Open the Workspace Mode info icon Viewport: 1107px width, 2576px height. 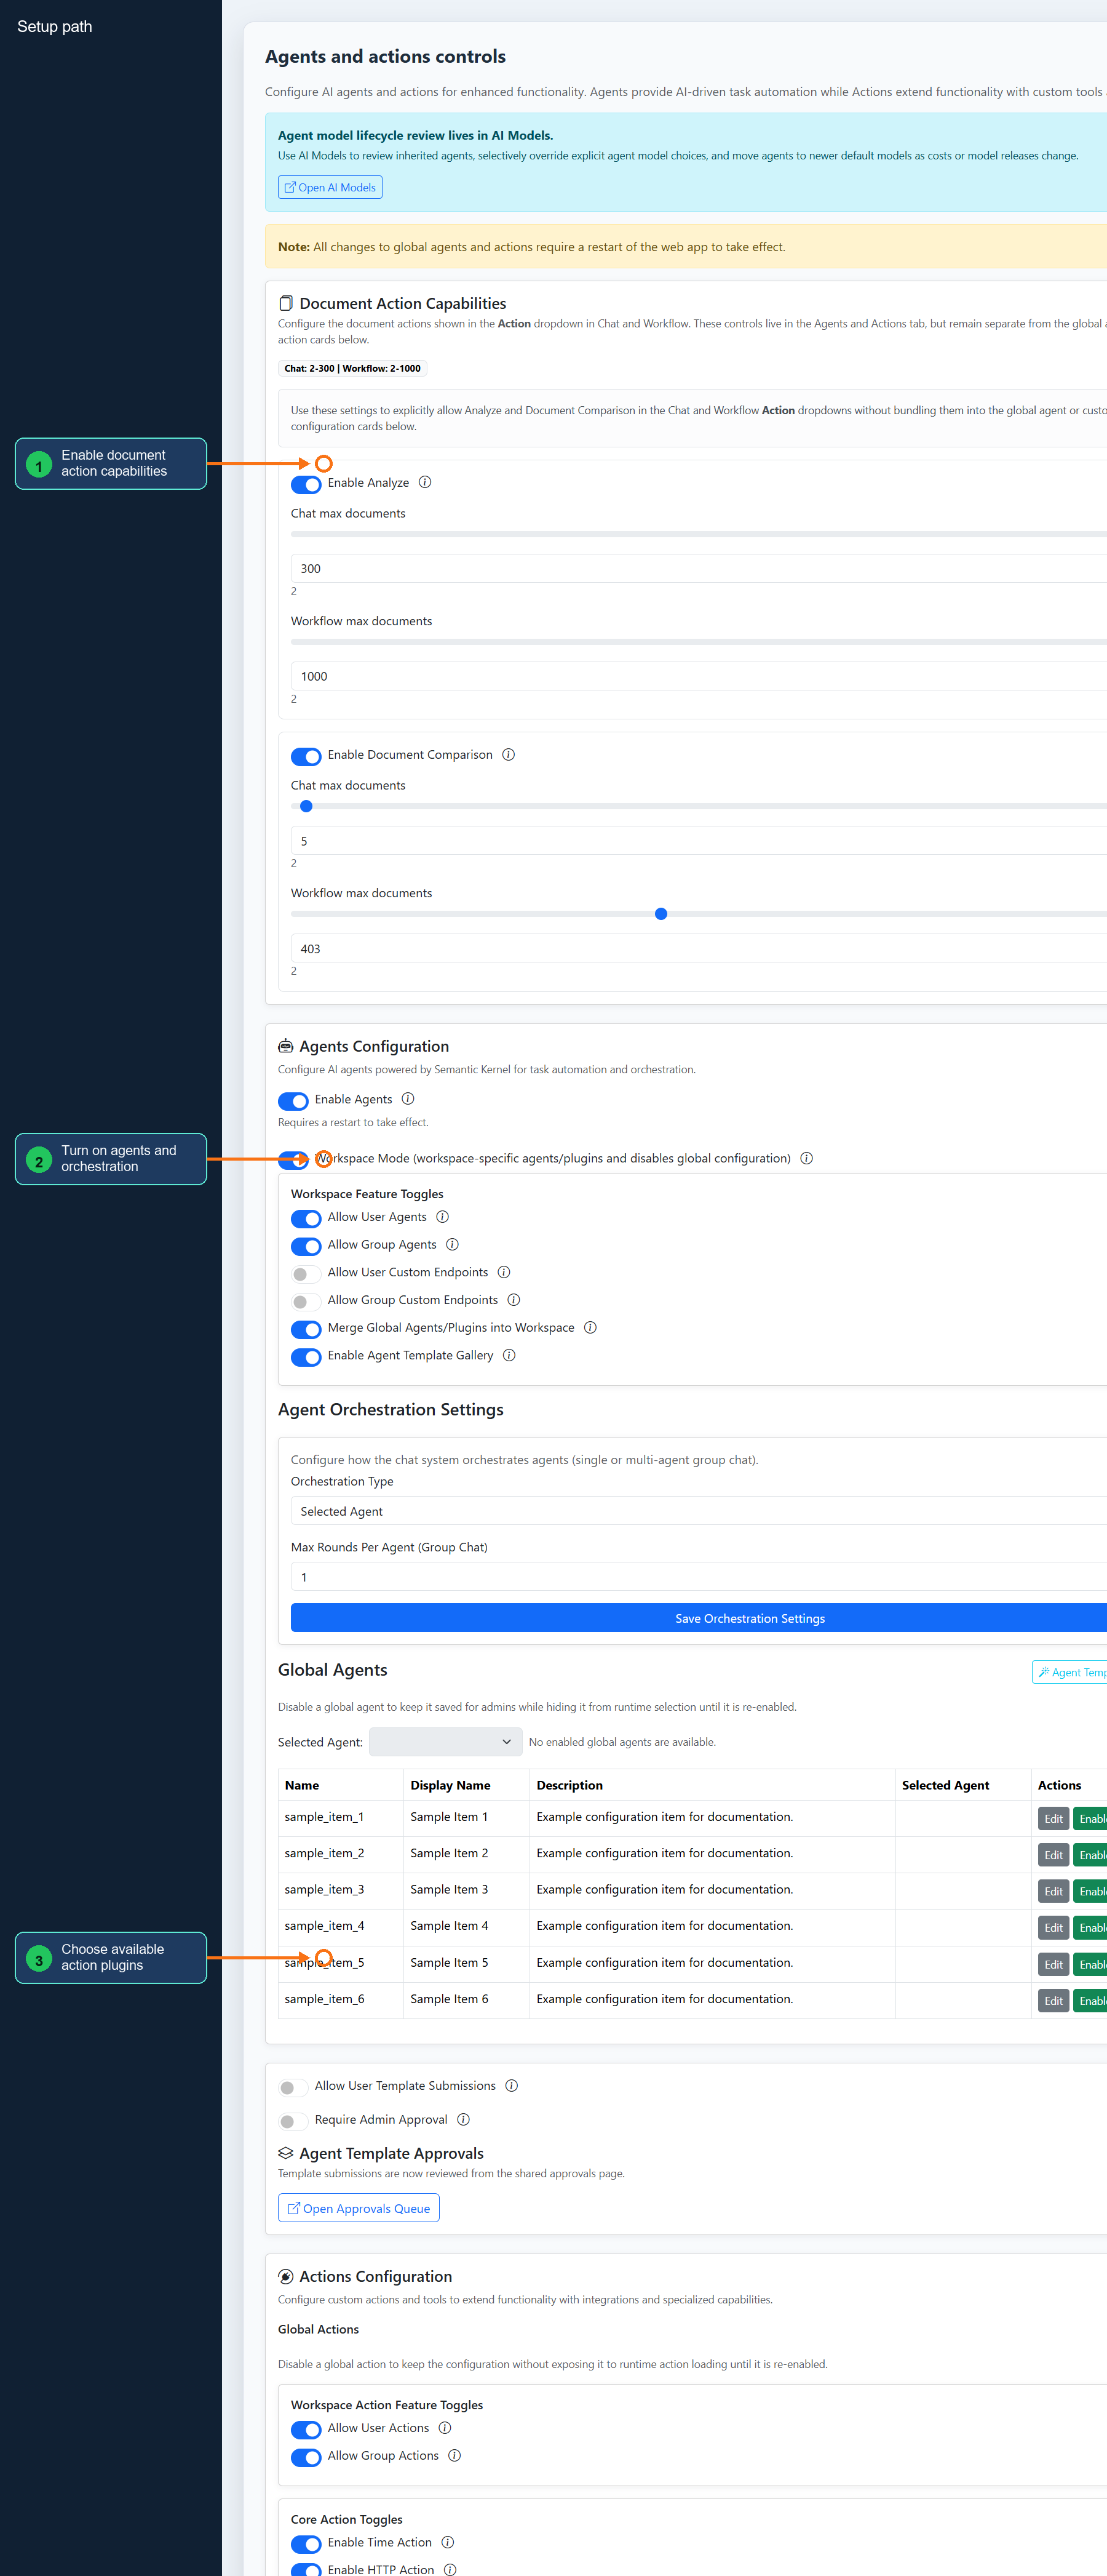[806, 1158]
